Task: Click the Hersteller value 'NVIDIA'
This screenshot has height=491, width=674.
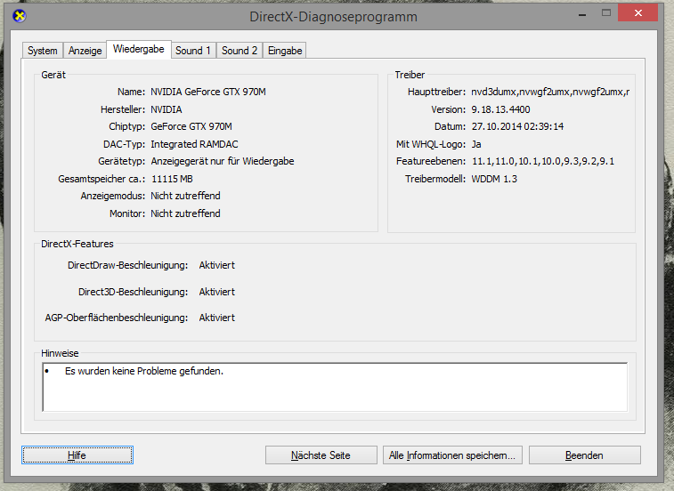Action: pyautogui.click(x=166, y=109)
